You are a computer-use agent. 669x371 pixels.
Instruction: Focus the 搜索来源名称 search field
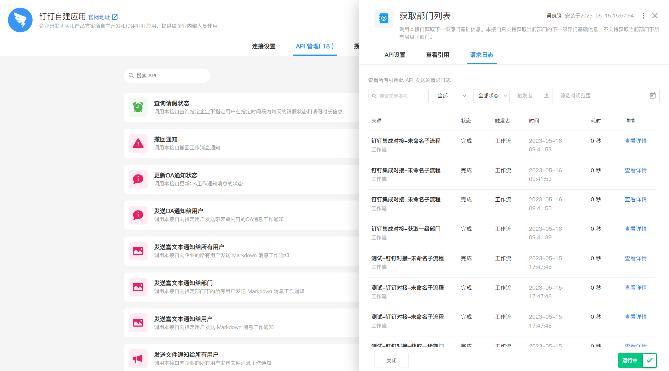click(x=398, y=96)
